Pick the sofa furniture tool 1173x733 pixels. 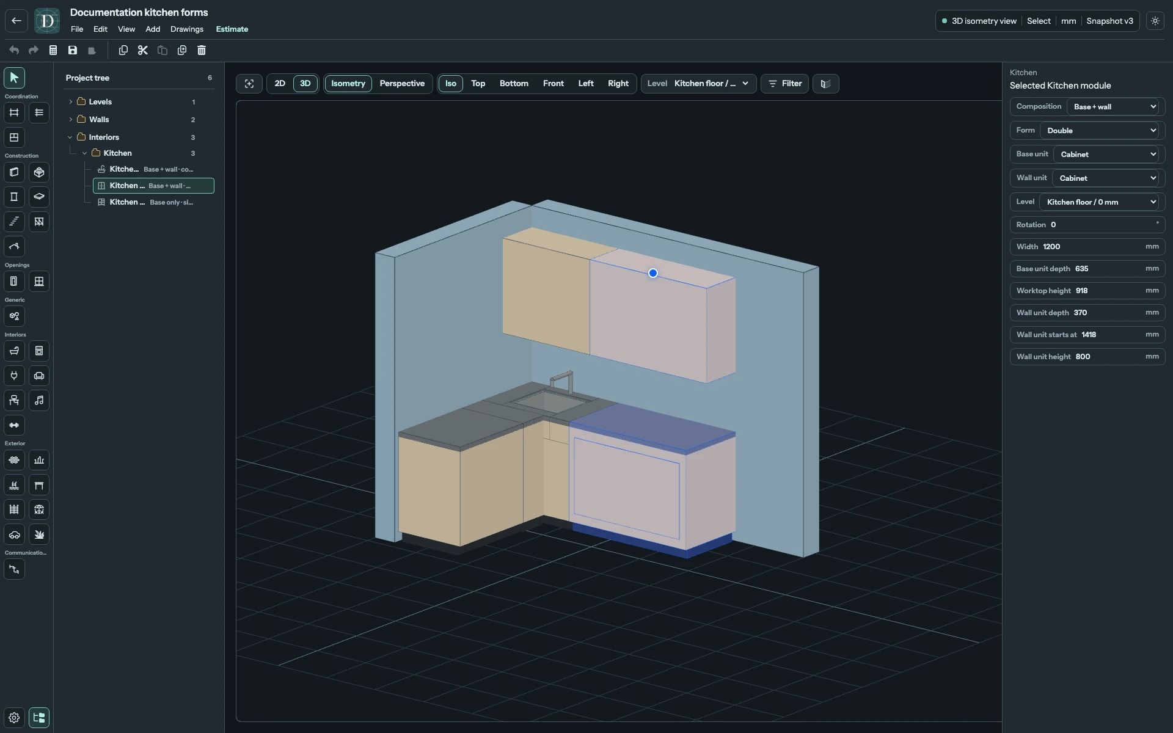[x=39, y=376]
